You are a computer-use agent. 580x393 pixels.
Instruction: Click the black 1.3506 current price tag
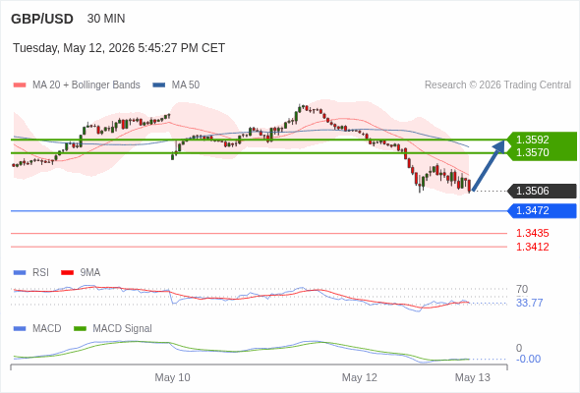pyautogui.click(x=543, y=191)
